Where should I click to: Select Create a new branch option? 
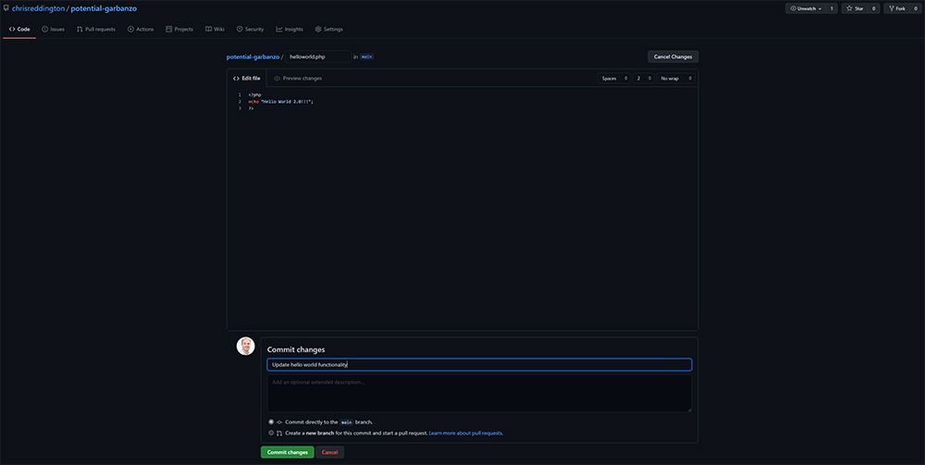click(x=271, y=433)
